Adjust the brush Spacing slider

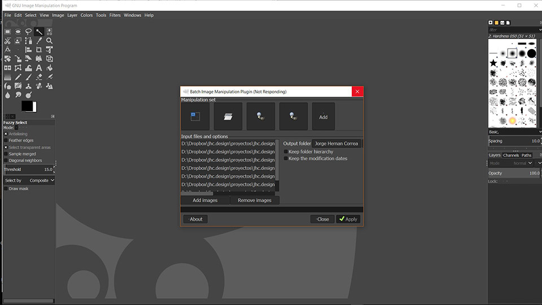(514, 141)
